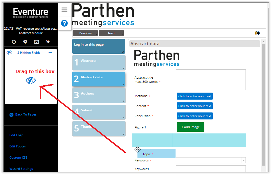271x174 pixels.
Task: Click Methods enter your text button
Action: pos(195,96)
